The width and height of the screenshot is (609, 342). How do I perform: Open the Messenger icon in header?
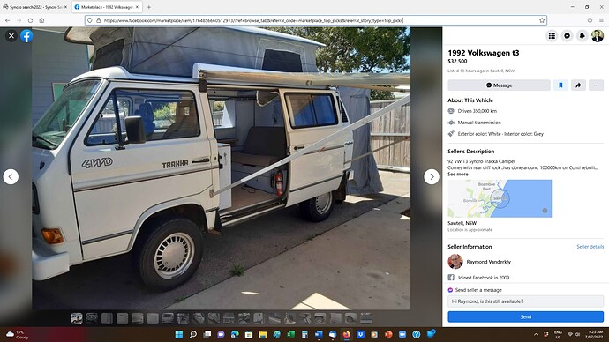click(x=567, y=36)
